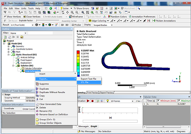Image resolution: width=191 pixels, height=134 pixels.
Task: Open the Tools menu
Action: pos(31,8)
